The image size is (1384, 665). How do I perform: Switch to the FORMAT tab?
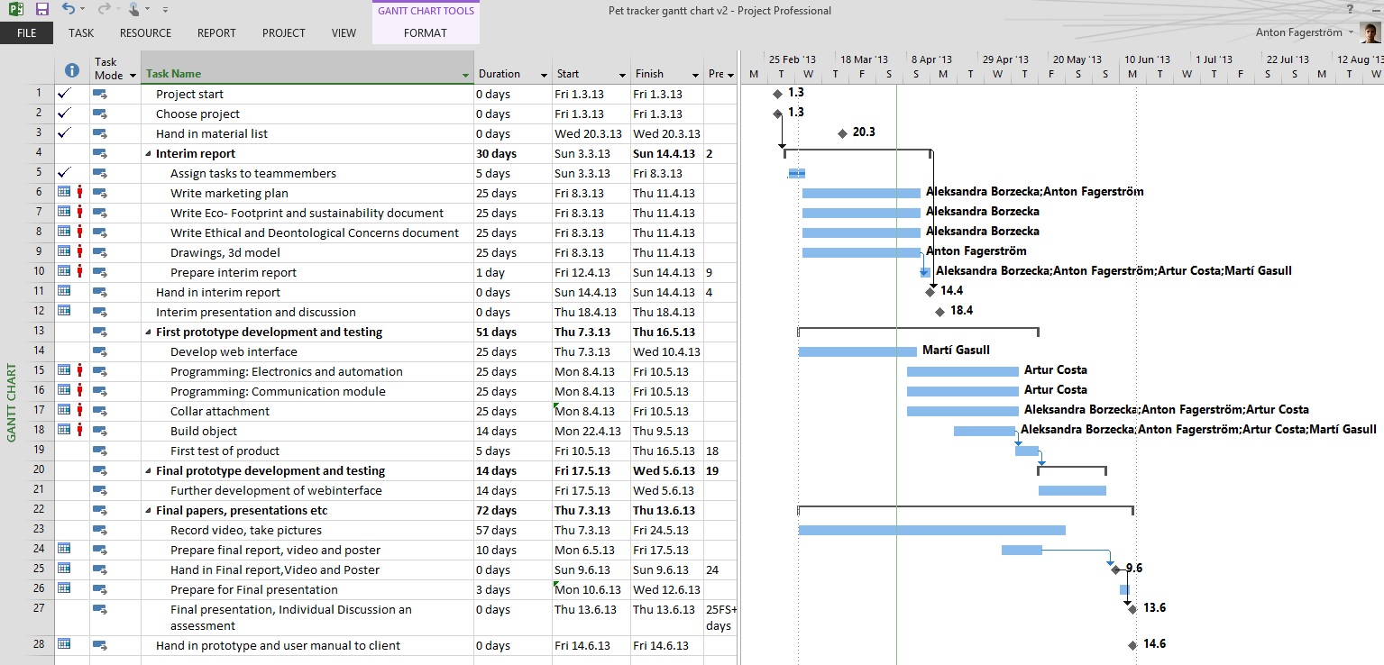(x=425, y=33)
